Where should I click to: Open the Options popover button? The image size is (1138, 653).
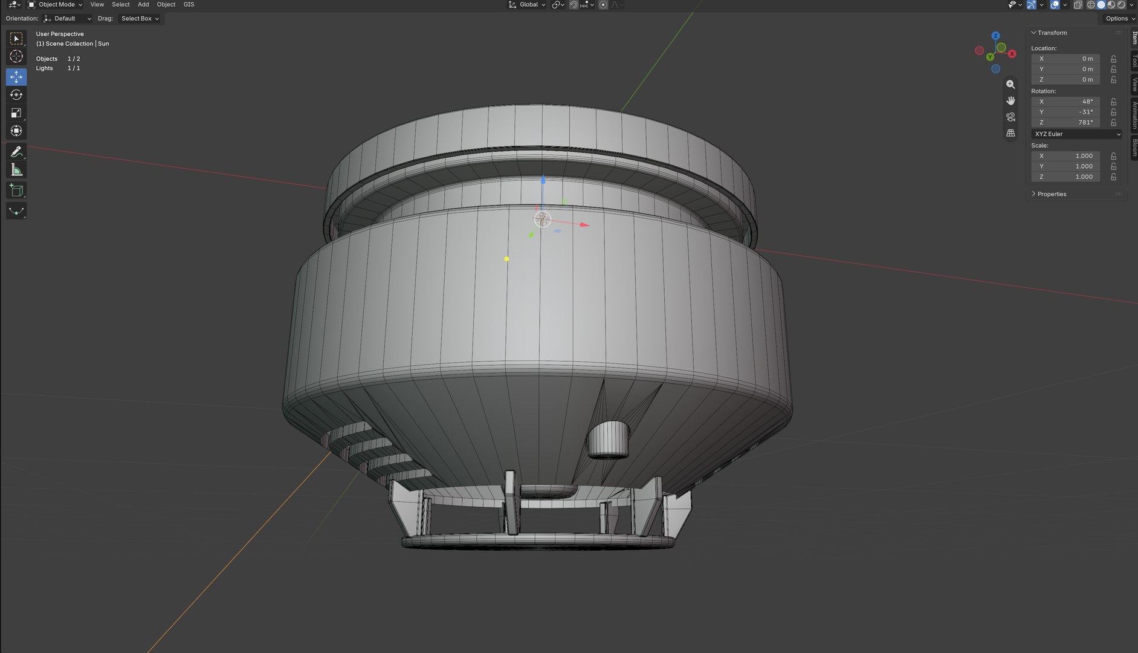click(1120, 19)
